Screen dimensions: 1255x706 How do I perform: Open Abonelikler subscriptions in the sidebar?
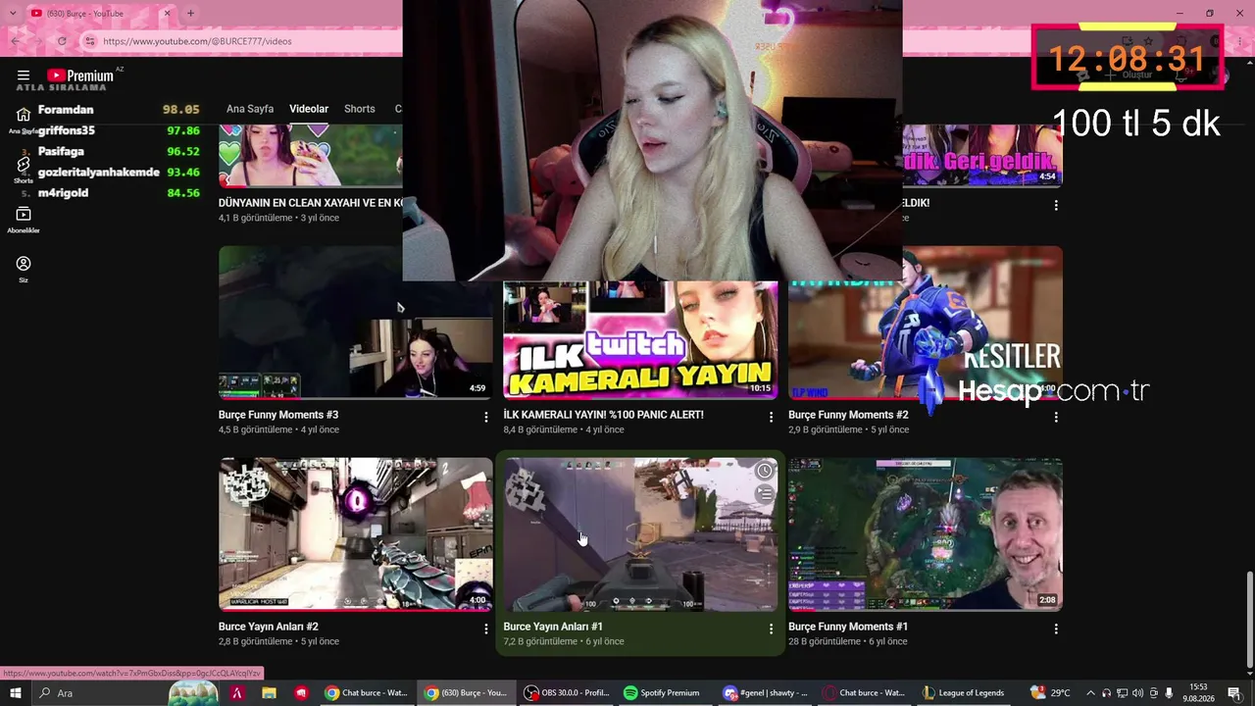coord(24,220)
